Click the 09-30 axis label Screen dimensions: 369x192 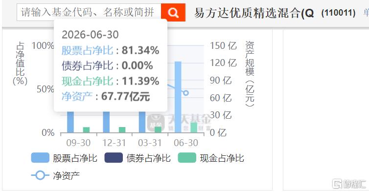point(78,143)
